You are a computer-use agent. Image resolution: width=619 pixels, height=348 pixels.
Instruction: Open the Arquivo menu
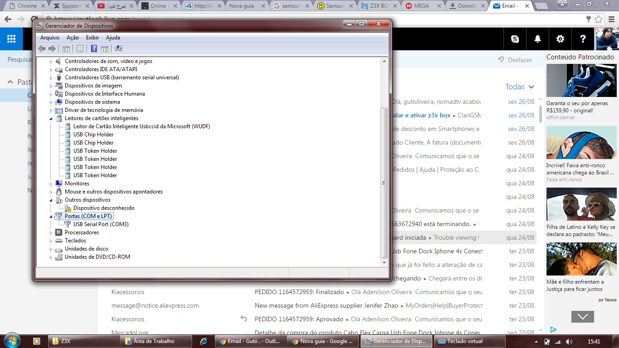click(50, 38)
